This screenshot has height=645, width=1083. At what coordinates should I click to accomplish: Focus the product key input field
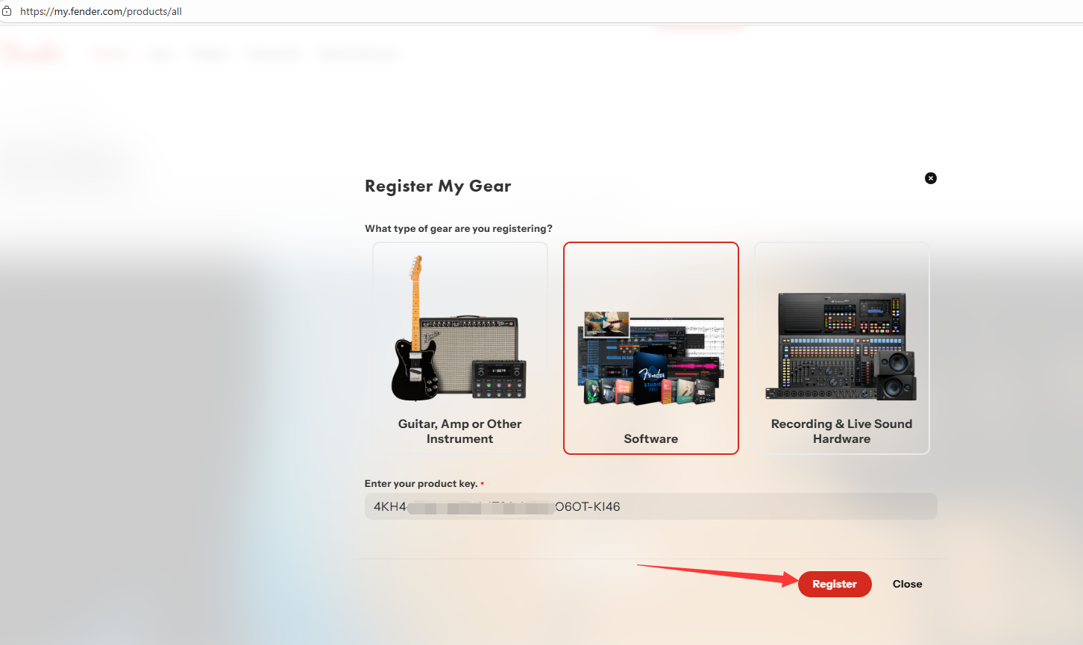(651, 506)
